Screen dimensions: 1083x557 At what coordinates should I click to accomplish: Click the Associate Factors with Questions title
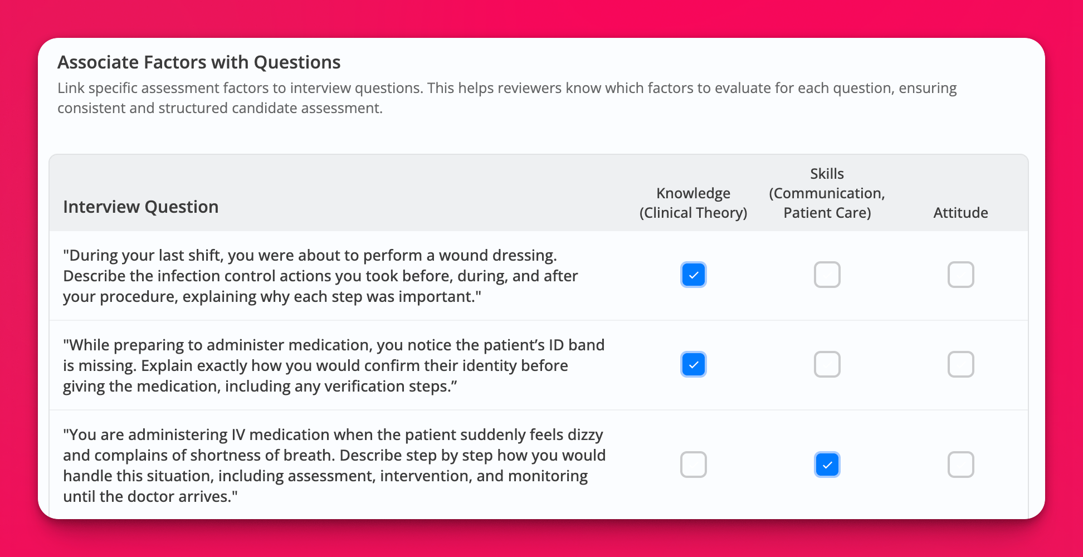coord(199,62)
